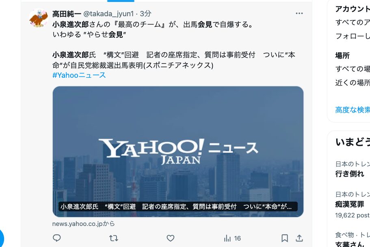Screen dimensions: 370x247
Task: Open the Yahoo! ニュース JAPAN link preview card
Action: click(x=178, y=151)
